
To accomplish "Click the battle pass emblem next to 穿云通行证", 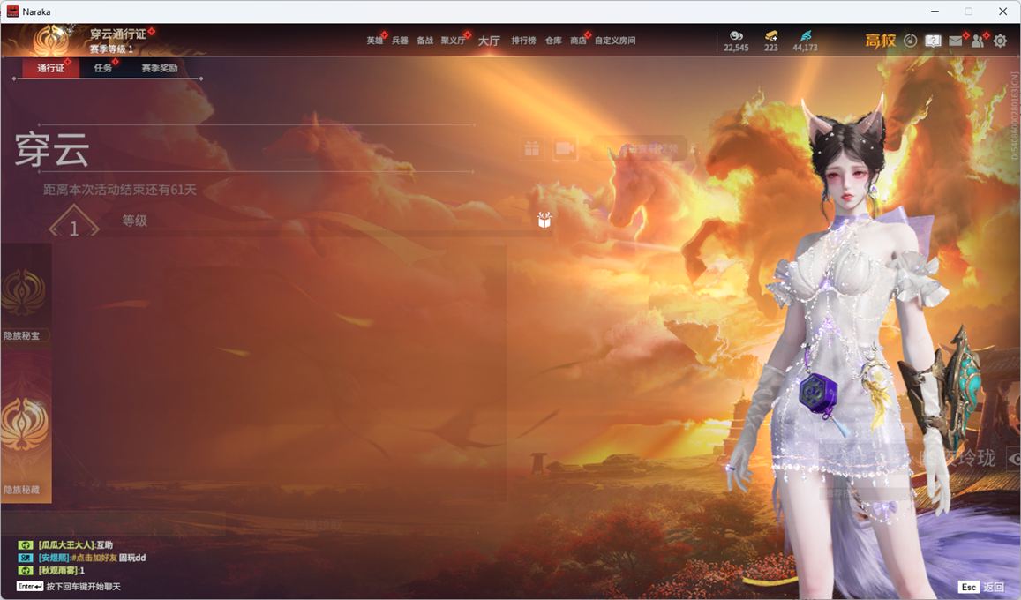I will [x=51, y=41].
